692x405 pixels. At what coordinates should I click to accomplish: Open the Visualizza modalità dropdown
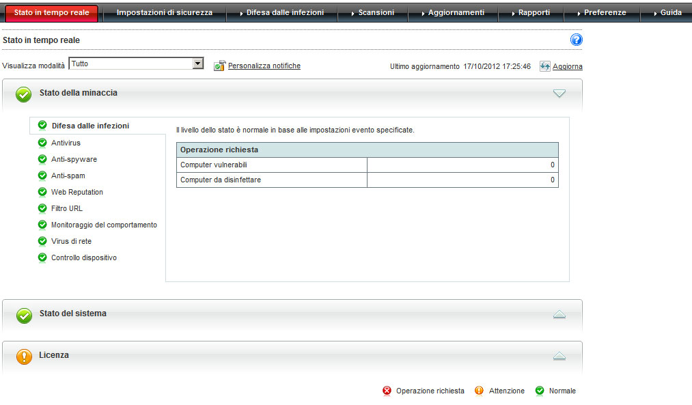(x=198, y=64)
